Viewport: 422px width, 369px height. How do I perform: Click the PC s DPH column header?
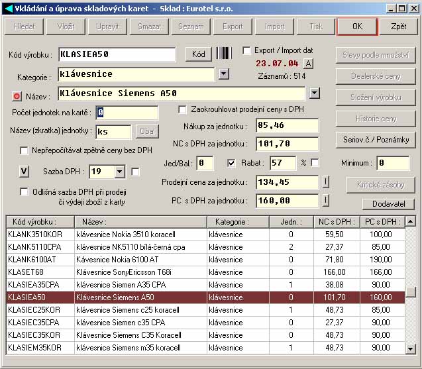382,222
